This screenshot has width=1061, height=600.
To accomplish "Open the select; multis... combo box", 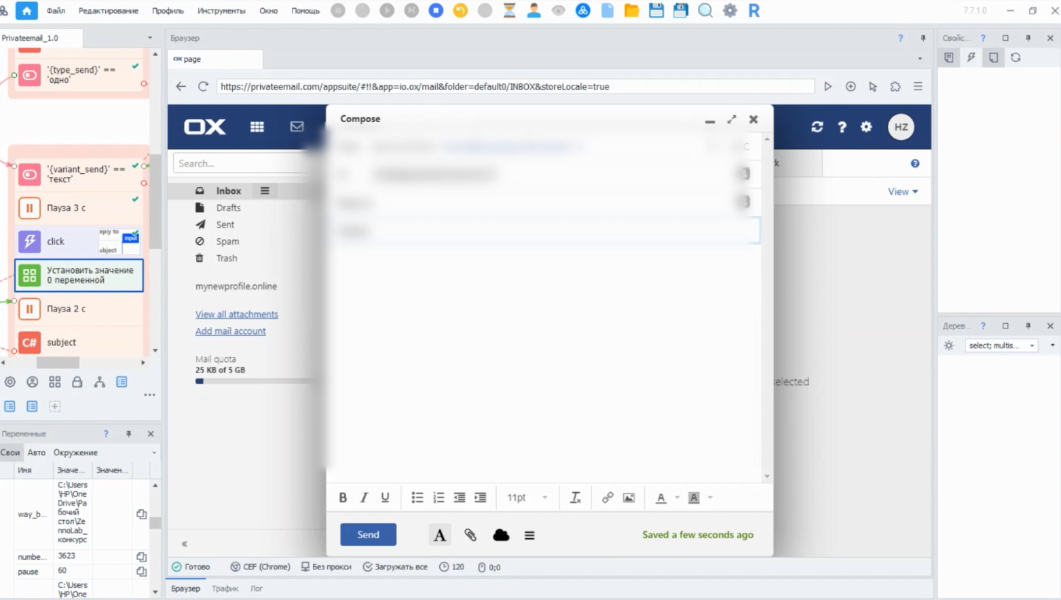I will (x=1001, y=345).
